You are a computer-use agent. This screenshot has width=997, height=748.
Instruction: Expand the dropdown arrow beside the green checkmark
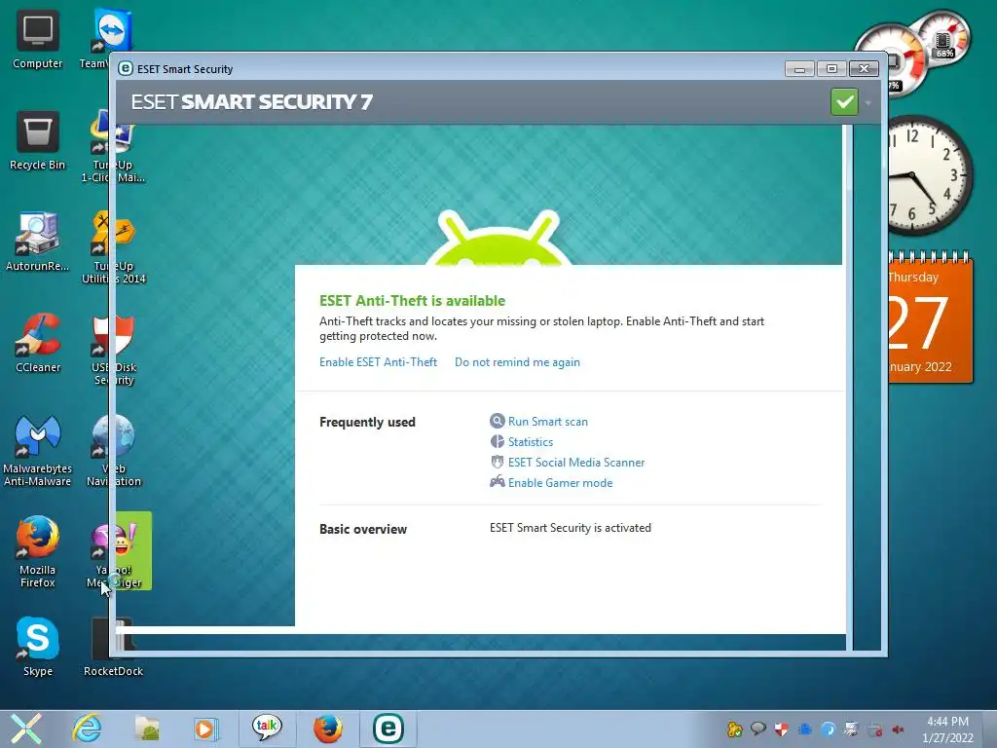click(868, 102)
